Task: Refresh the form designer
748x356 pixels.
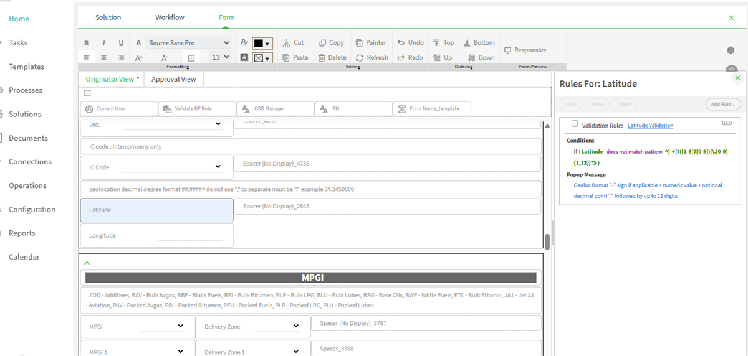Action: point(372,57)
